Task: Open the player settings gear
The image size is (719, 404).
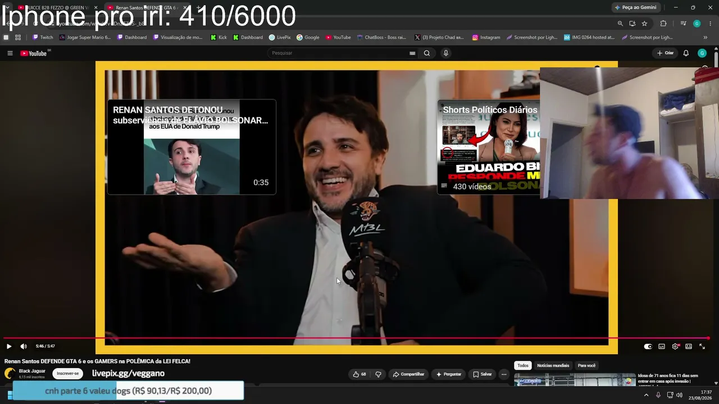Action: pos(675,347)
